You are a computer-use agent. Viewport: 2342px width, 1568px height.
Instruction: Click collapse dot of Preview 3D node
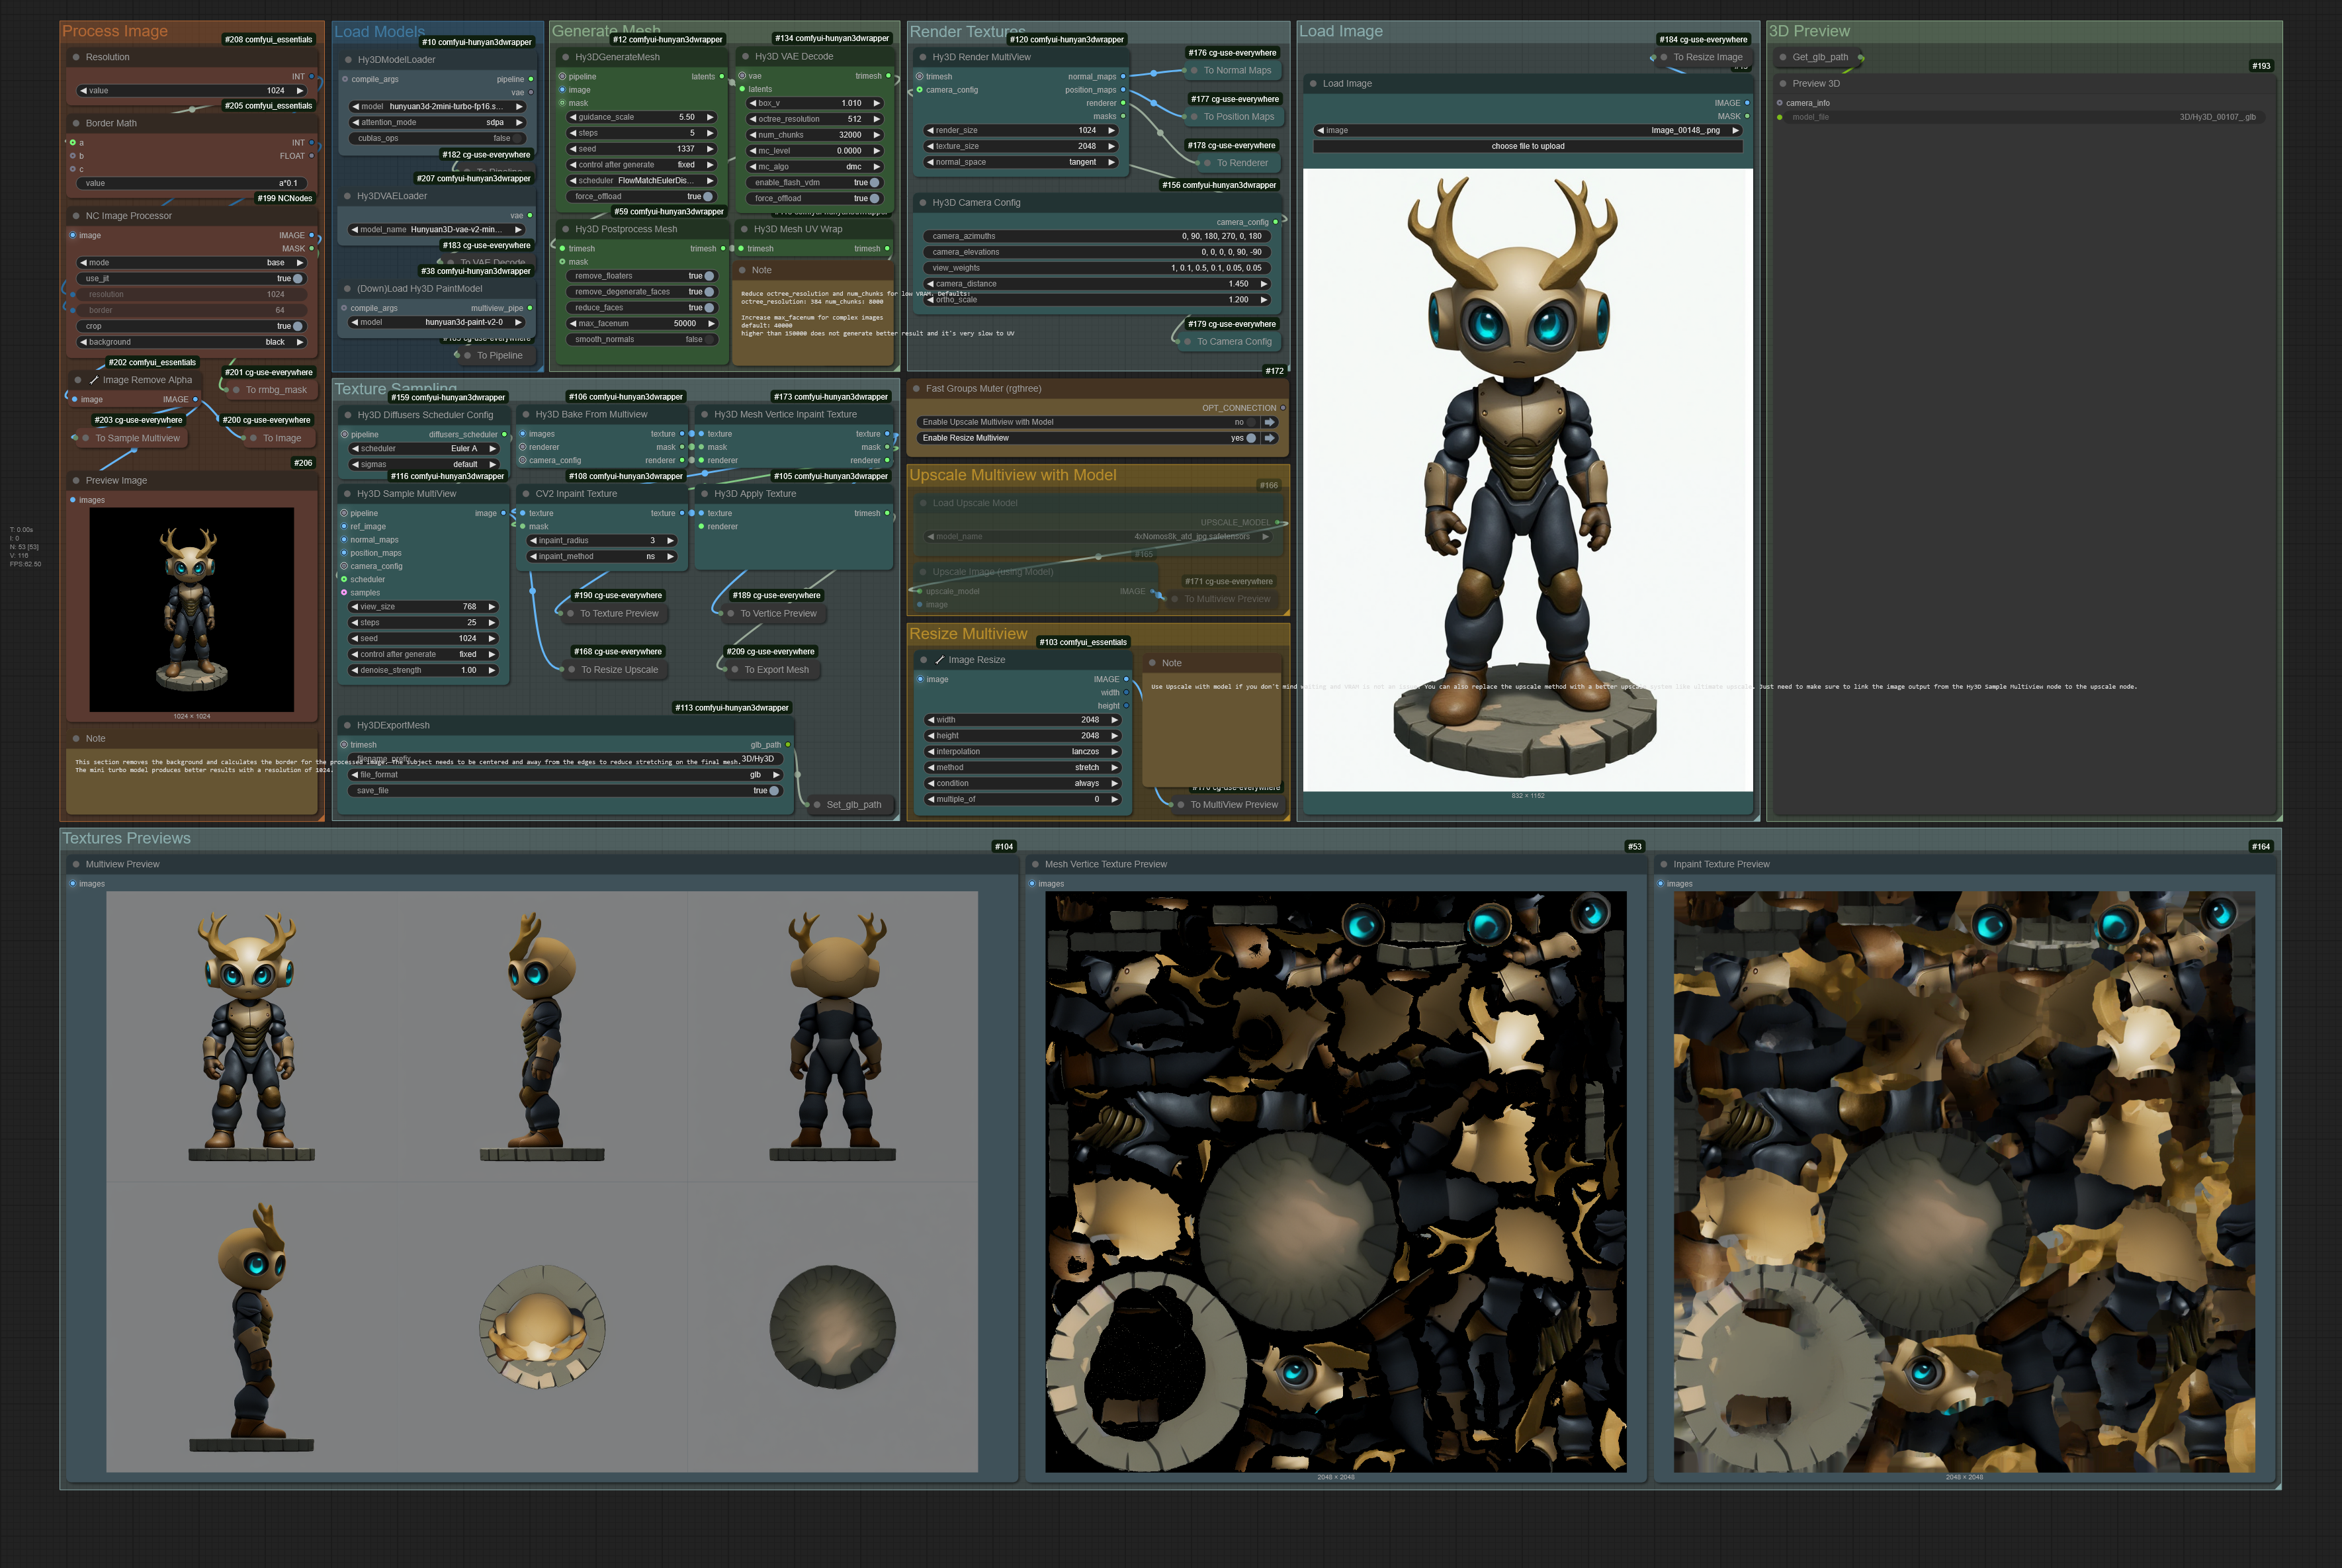click(1782, 84)
